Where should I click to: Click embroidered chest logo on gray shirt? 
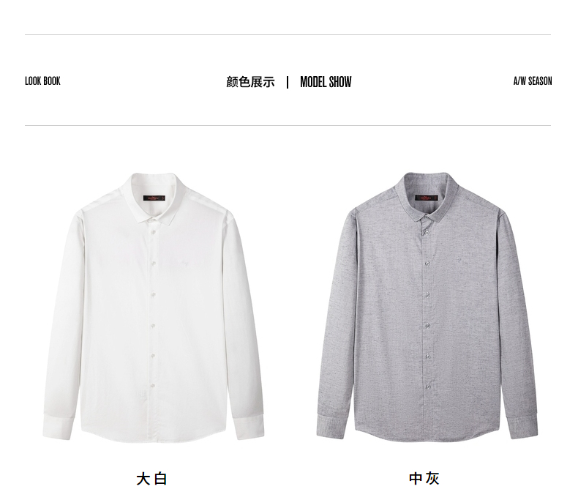click(x=458, y=262)
